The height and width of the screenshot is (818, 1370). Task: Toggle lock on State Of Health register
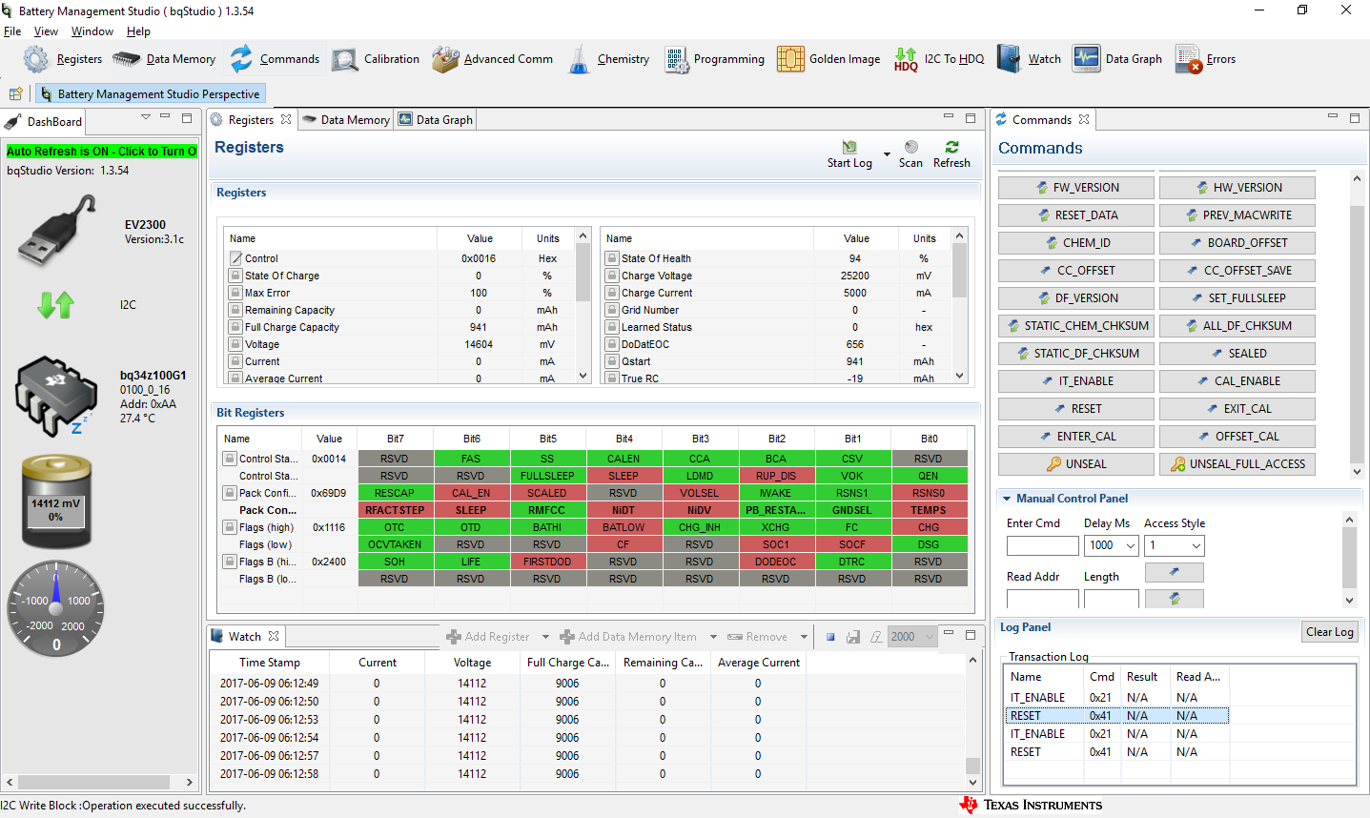(x=612, y=258)
